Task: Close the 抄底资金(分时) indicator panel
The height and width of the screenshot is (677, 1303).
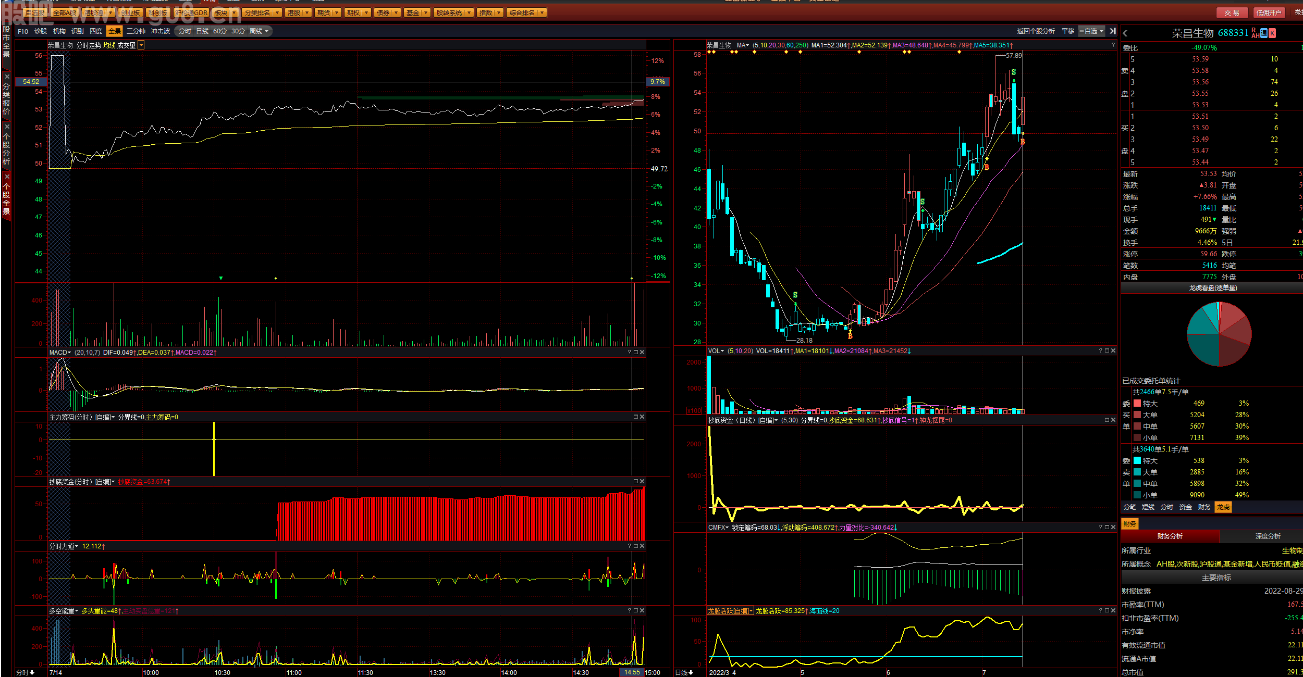Action: (x=642, y=482)
